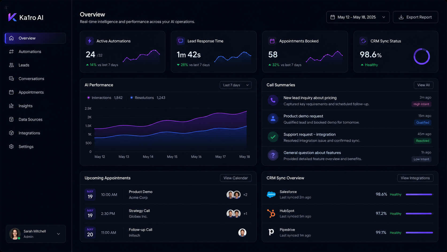Click the Active Automations lightning bolt icon
Viewport: 447px width, 252px height.
click(x=90, y=41)
